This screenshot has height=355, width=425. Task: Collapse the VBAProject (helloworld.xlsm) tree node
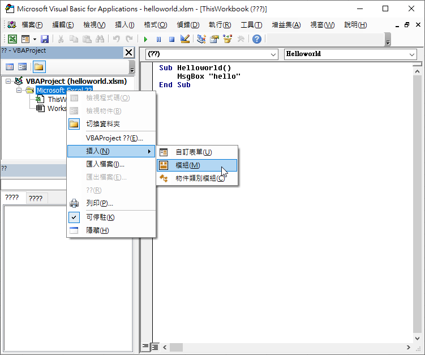coord(8,81)
